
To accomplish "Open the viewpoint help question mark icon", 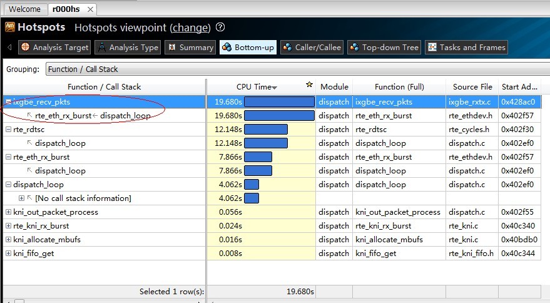I will tap(220, 27).
